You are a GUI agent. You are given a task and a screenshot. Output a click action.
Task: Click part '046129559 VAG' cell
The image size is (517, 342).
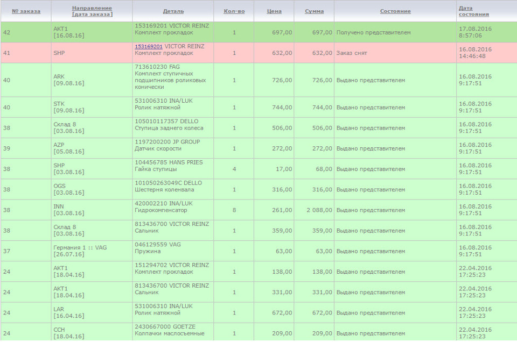(x=173, y=251)
